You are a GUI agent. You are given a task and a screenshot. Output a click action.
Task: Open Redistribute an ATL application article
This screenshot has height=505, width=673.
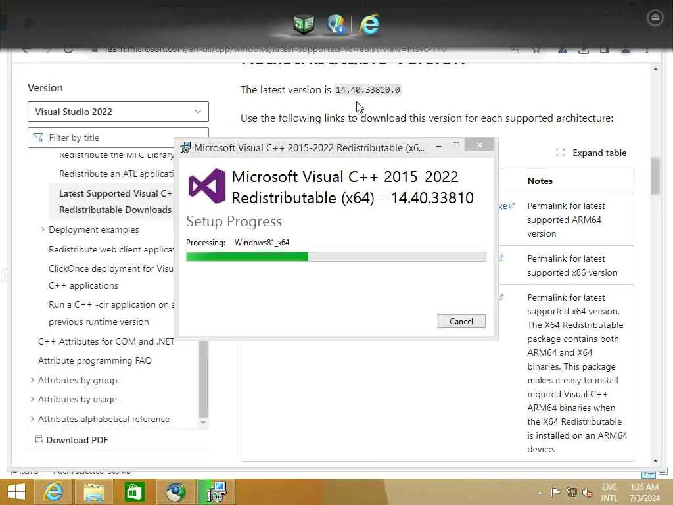[116, 174]
